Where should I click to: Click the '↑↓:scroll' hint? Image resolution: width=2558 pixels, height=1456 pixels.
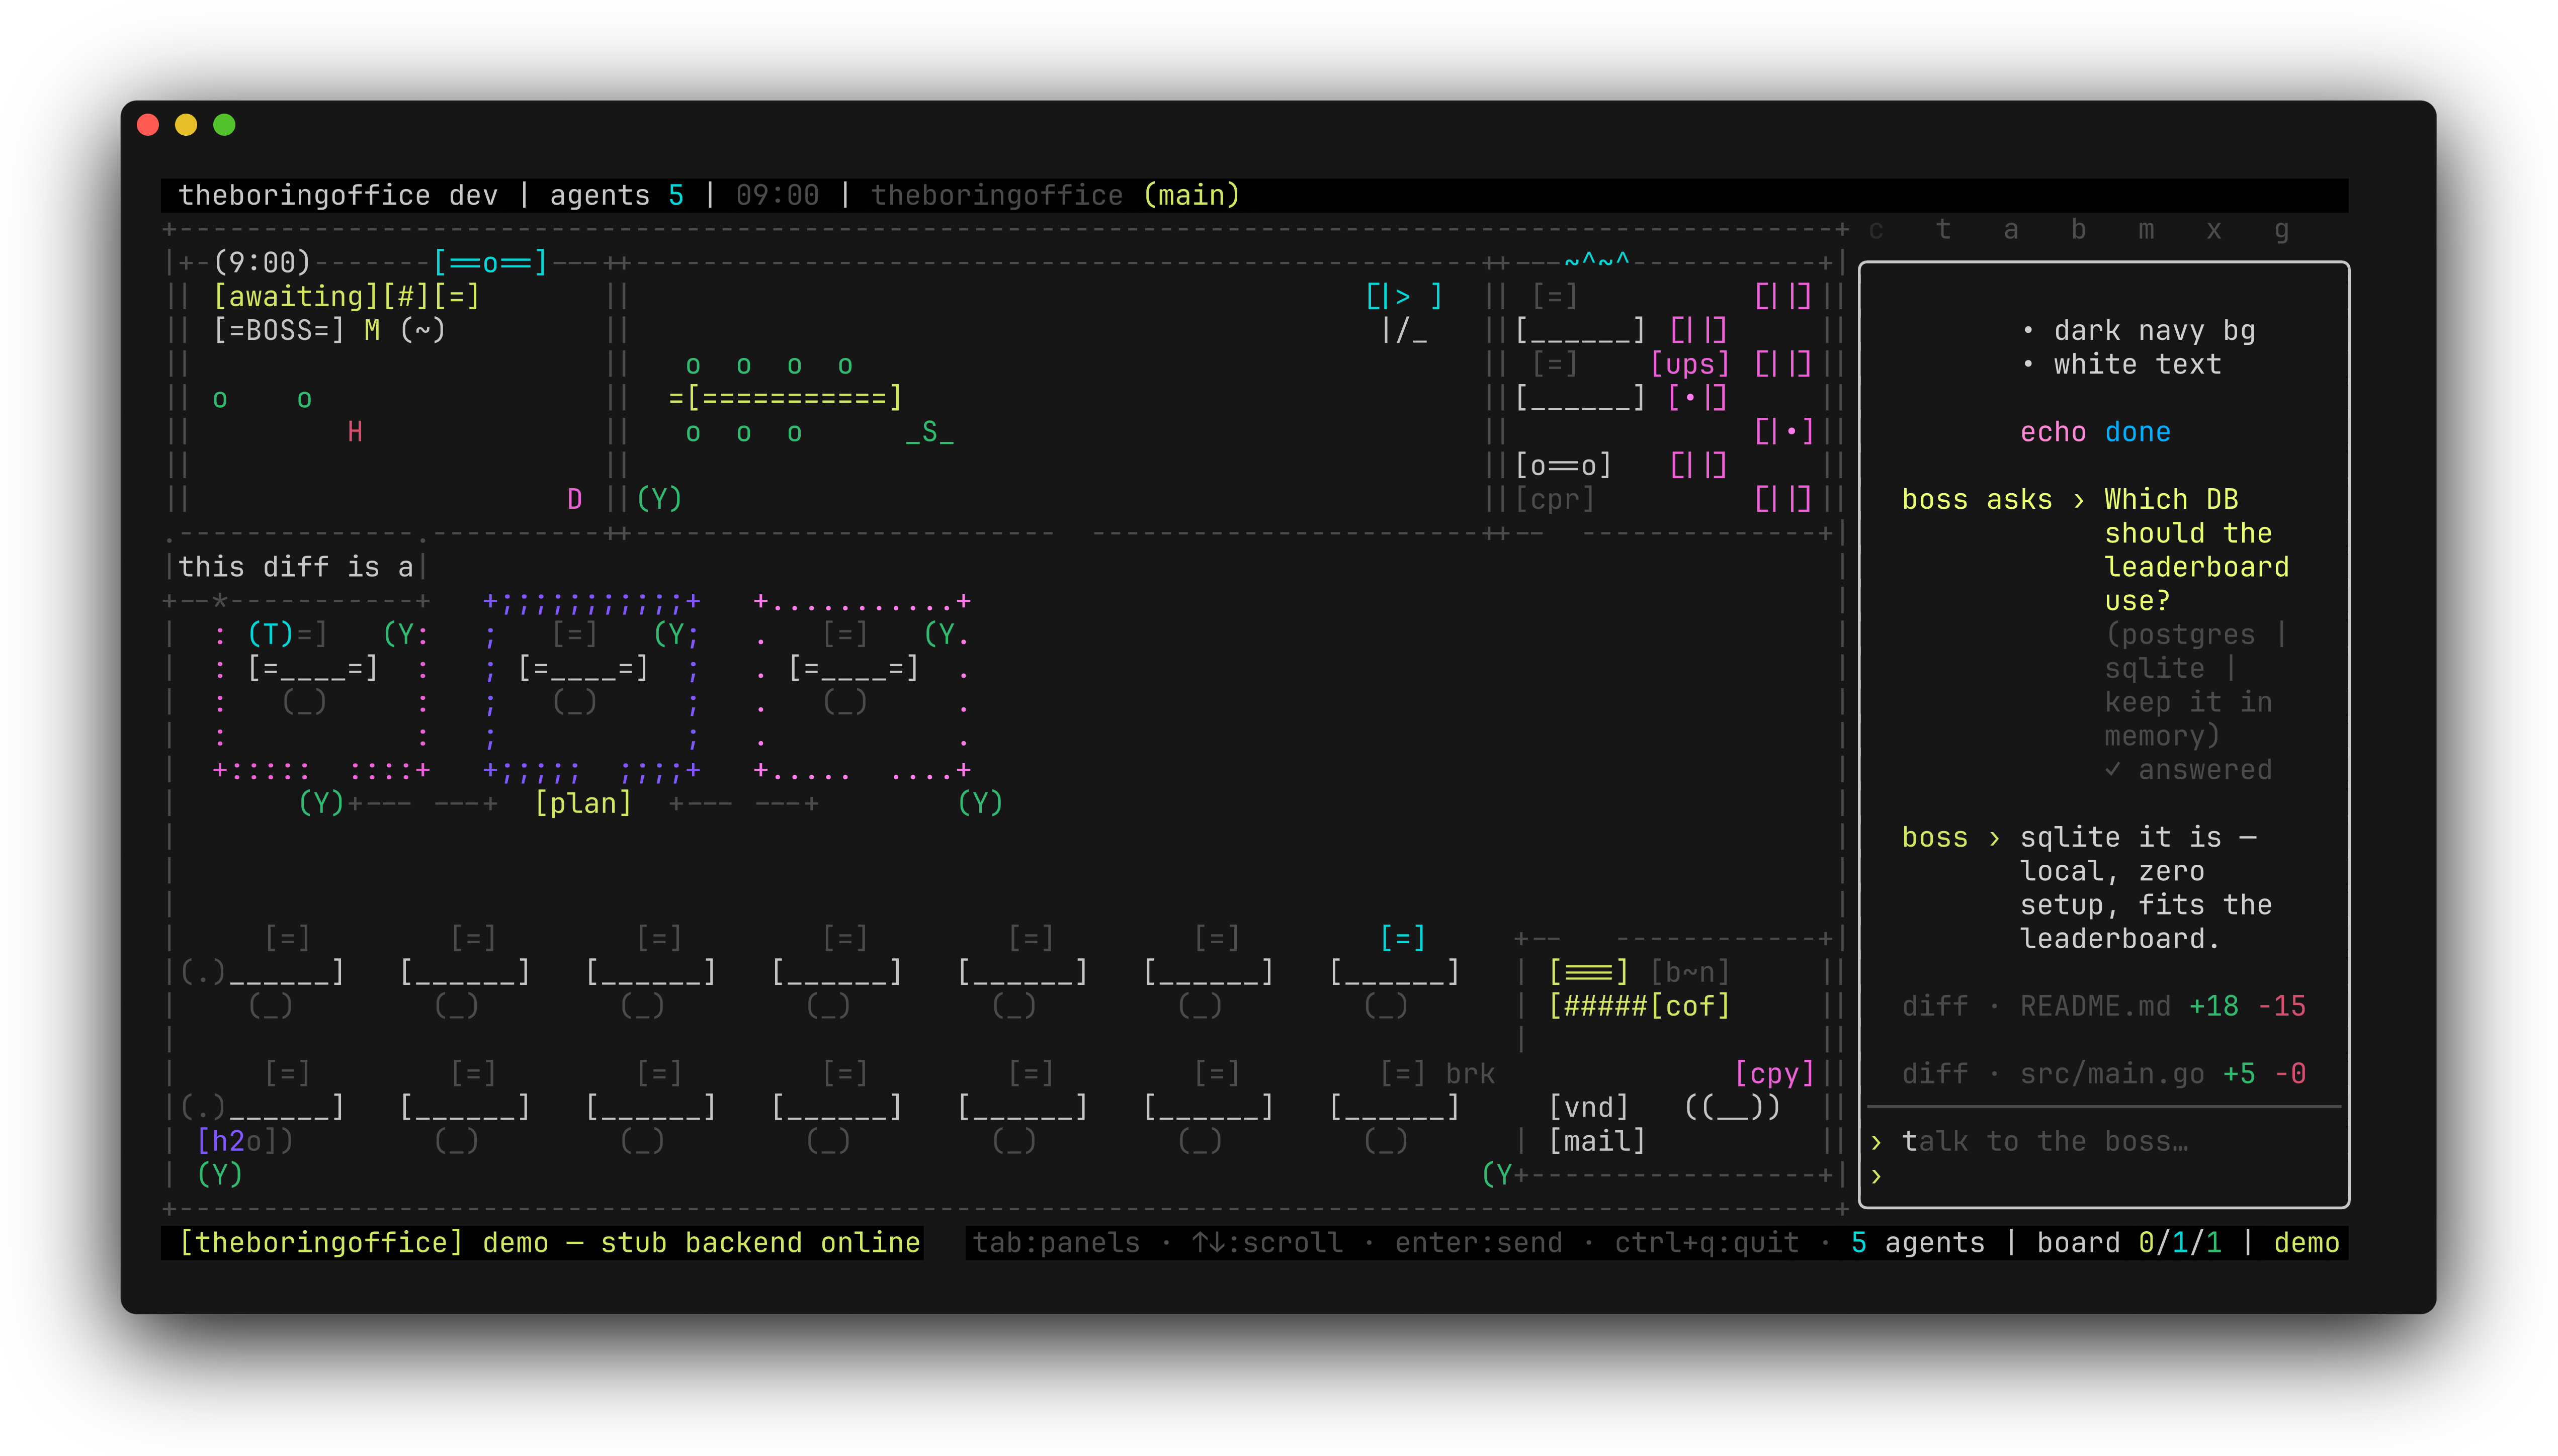coord(1267,1243)
